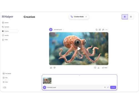139x104 pixels.
Task: Click the purple avatar above the video
Action: pyautogui.click(x=51, y=30)
